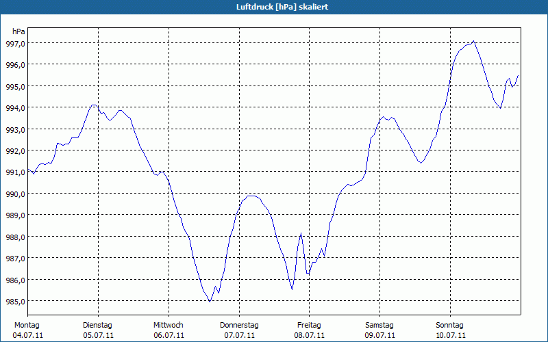This screenshot has height=342, width=548.
Task: Click the chart title 'Luftdruck [hPa] skaliert'
Action: pos(282,7)
